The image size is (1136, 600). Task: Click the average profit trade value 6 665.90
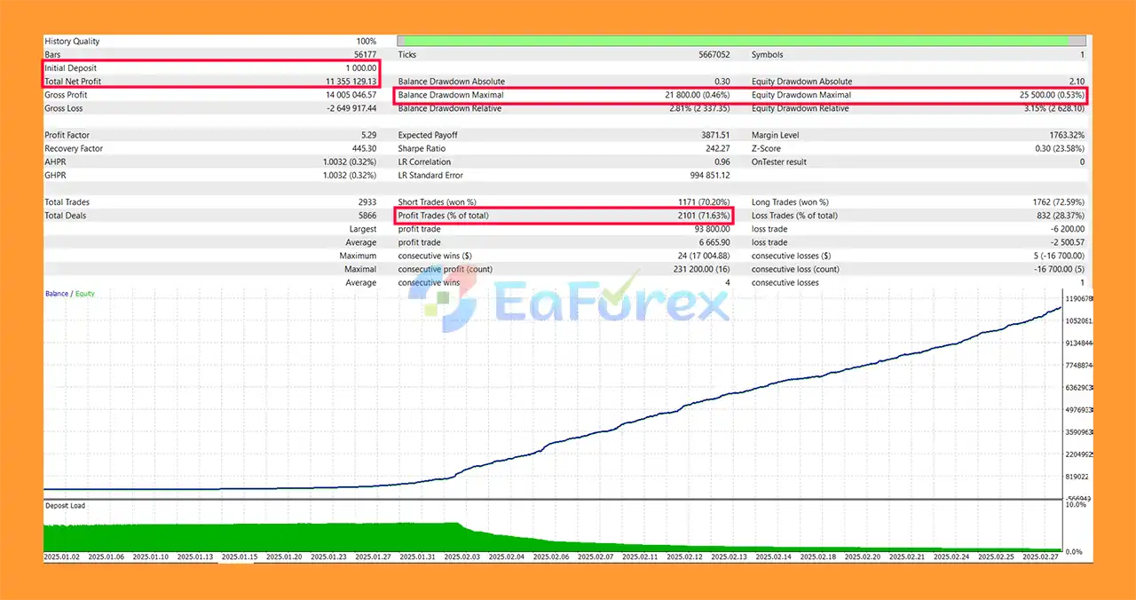click(714, 242)
